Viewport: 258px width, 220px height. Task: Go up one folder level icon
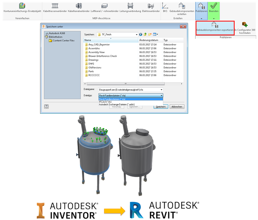point(145,34)
